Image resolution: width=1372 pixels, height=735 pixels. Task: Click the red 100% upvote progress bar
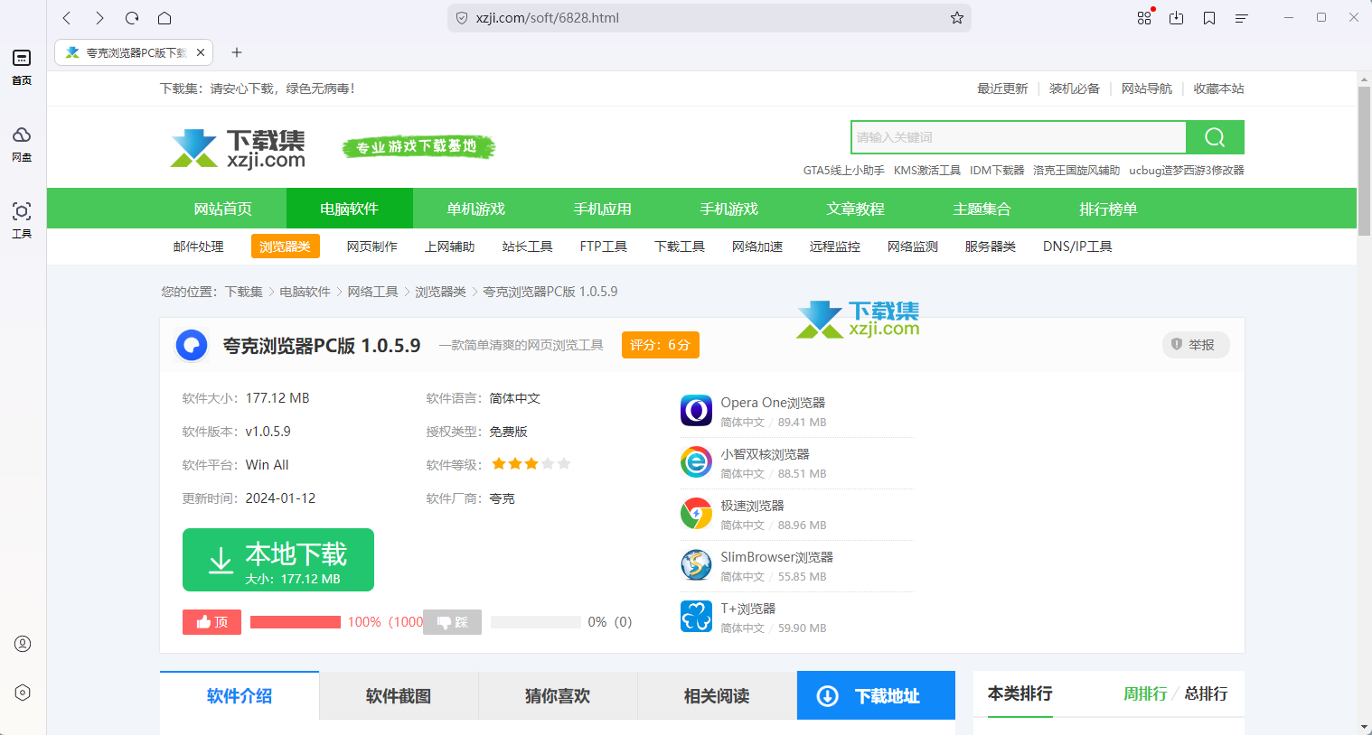click(x=296, y=622)
